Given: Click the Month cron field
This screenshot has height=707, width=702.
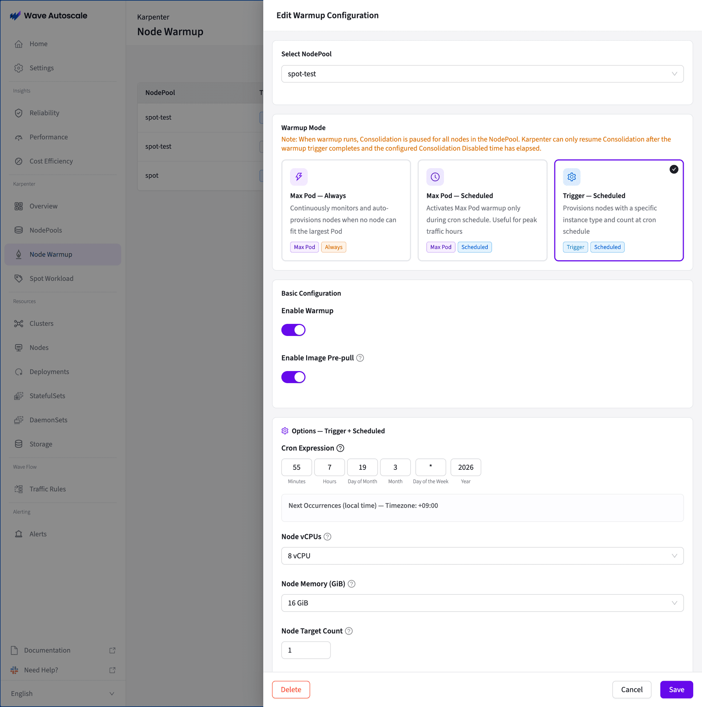Looking at the screenshot, I should point(396,468).
